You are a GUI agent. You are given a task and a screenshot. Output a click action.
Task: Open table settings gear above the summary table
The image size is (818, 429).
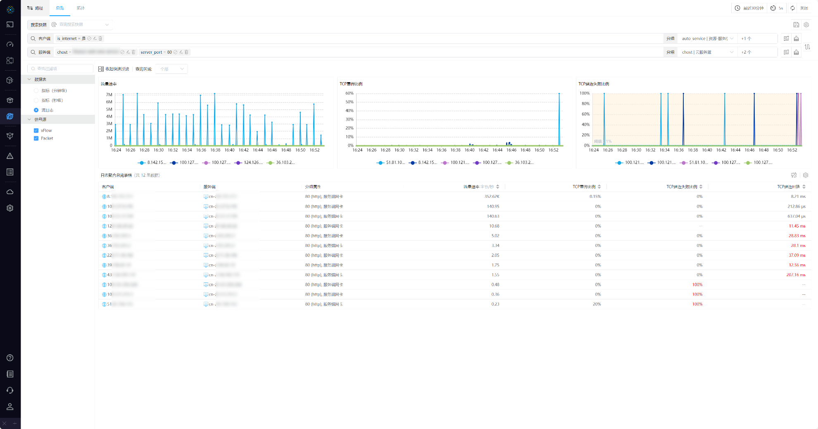805,175
